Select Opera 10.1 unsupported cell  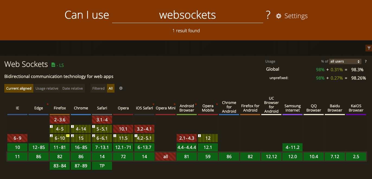[123, 129]
